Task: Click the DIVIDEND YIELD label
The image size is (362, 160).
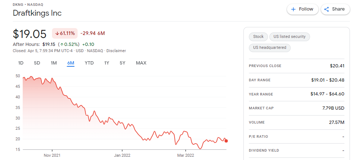Action: click(264, 151)
